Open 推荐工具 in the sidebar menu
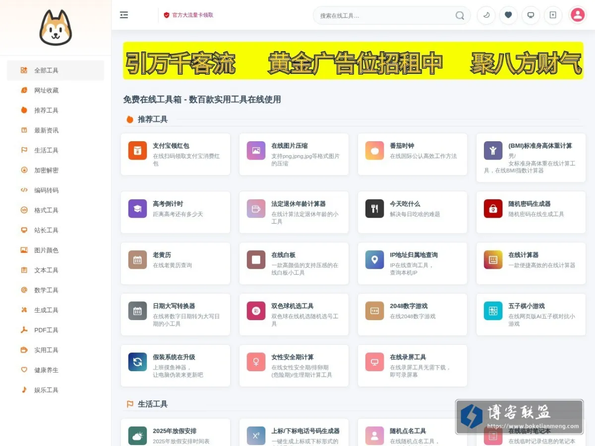The height and width of the screenshot is (446, 595). pos(56,110)
